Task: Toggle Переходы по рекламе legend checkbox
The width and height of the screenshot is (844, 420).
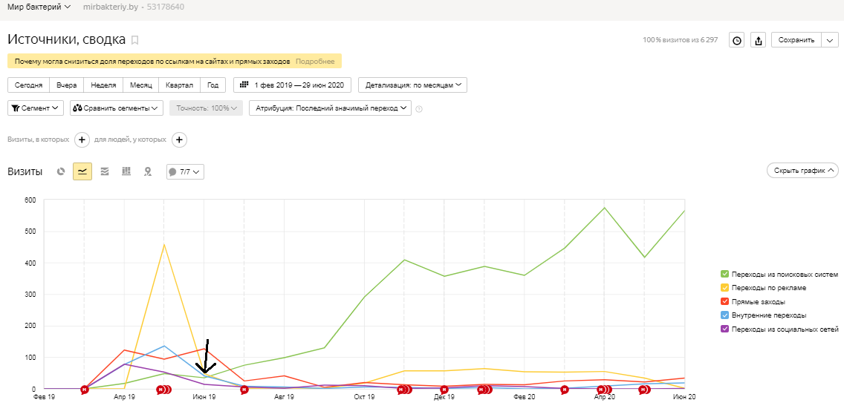Action: coord(724,288)
